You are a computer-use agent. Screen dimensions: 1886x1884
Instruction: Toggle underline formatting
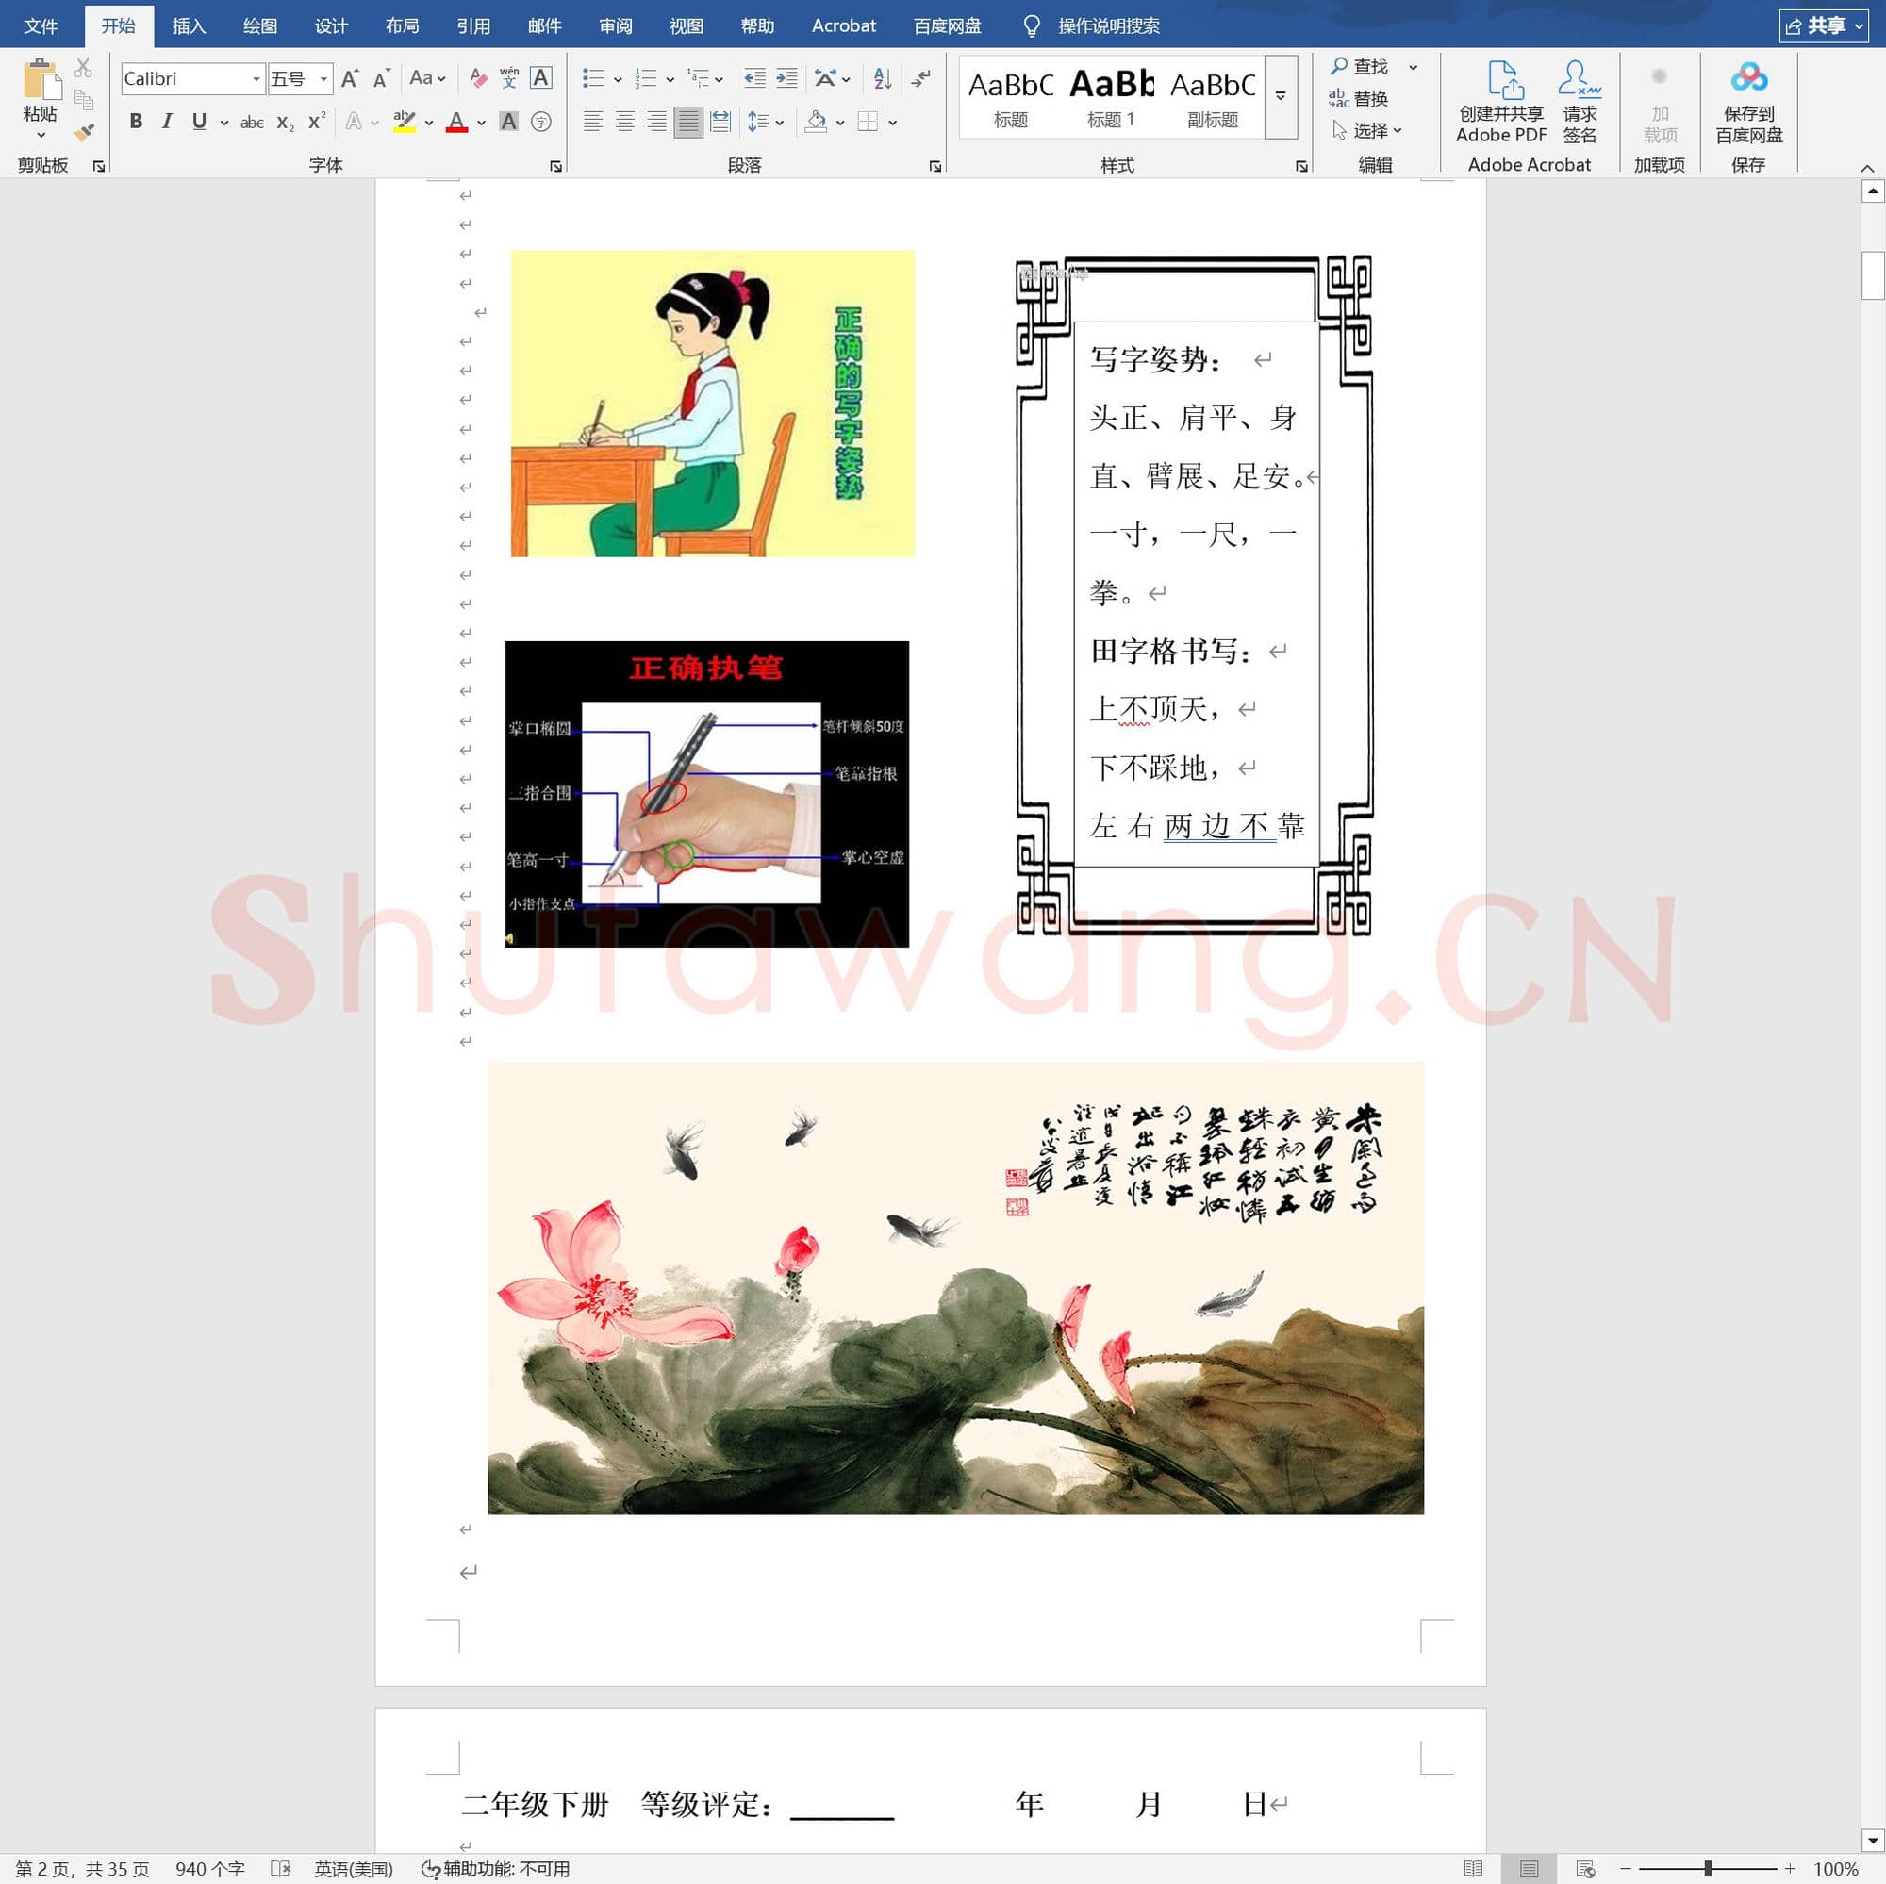198,121
